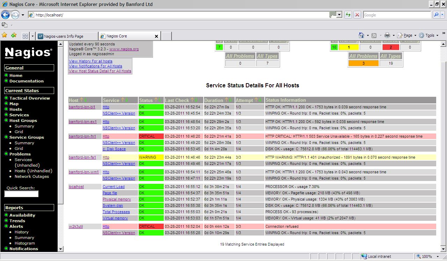447x261 pixels.
Task: Click the red Critical count 2 cell
Action: (390, 47)
